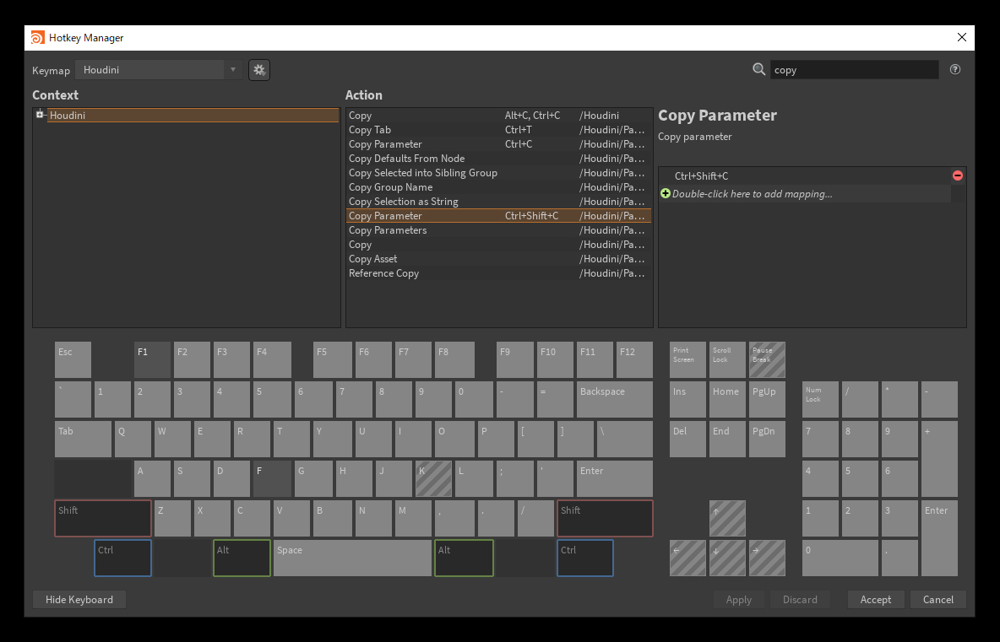1000x642 pixels.
Task: Click the Del key
Action: pos(687,439)
